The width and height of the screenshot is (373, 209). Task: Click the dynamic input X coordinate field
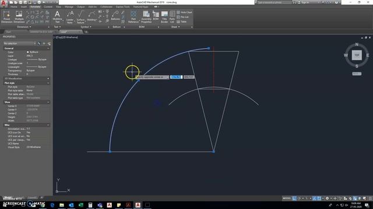(176, 77)
